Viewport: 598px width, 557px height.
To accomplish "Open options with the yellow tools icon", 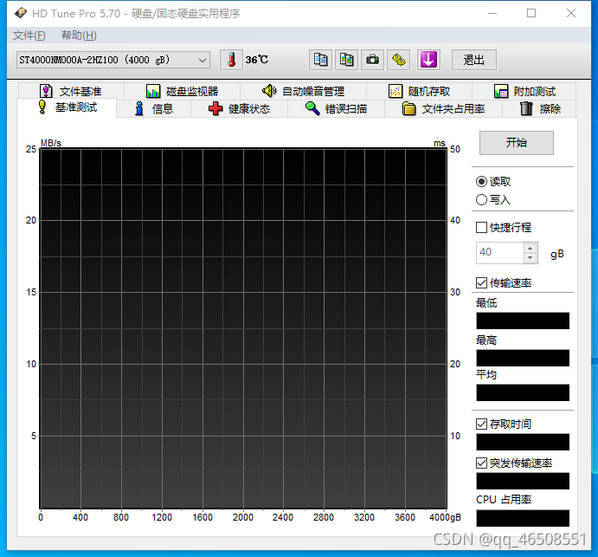I will [x=399, y=60].
